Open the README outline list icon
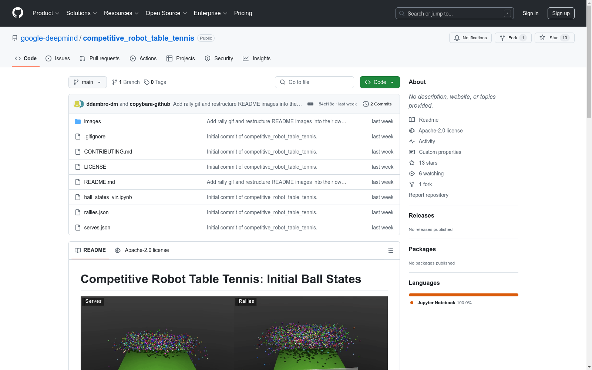The image size is (592, 370). click(x=390, y=250)
